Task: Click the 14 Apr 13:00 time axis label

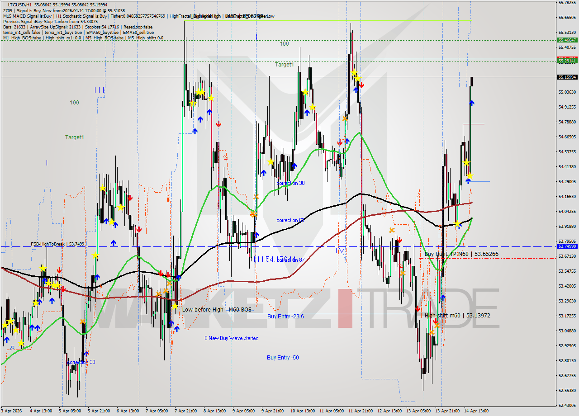Action: click(x=476, y=411)
